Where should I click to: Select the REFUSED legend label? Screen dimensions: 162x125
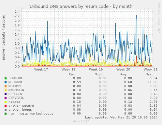pos(15,94)
